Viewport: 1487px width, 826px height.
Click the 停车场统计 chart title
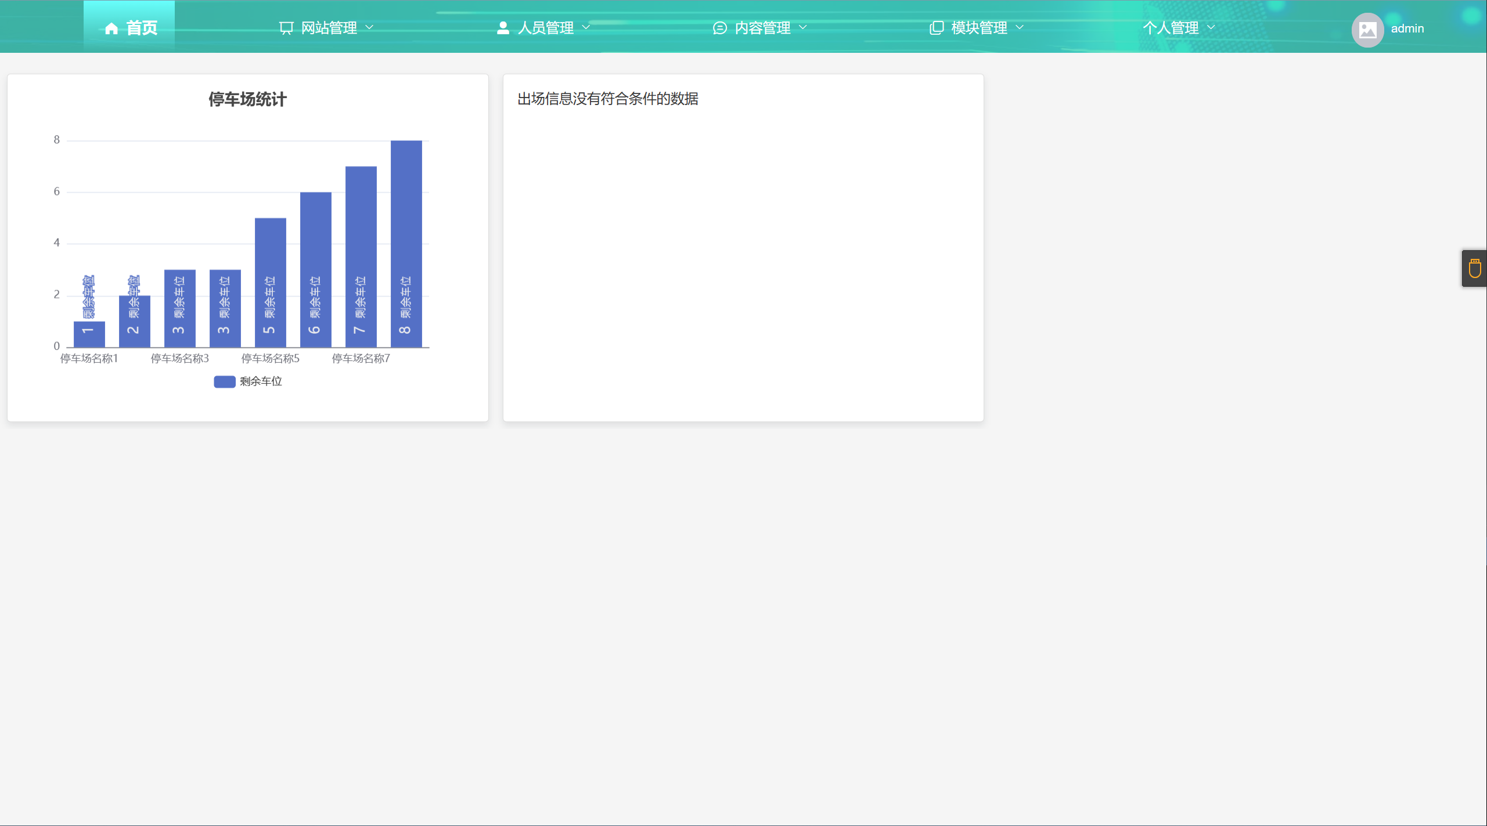pos(247,99)
